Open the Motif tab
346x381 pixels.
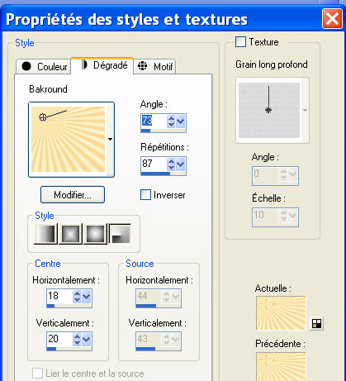coord(154,67)
